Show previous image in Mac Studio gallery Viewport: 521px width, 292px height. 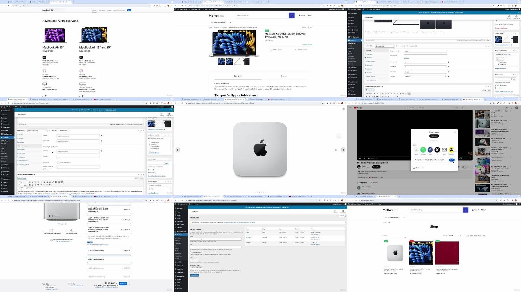(x=178, y=150)
